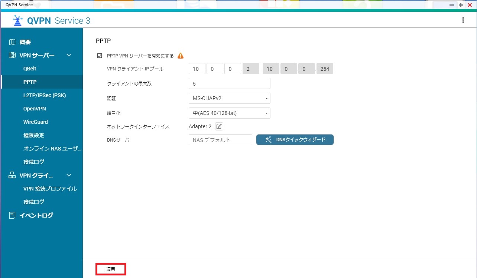Open オンライン NAS ユーザー list

point(41,149)
